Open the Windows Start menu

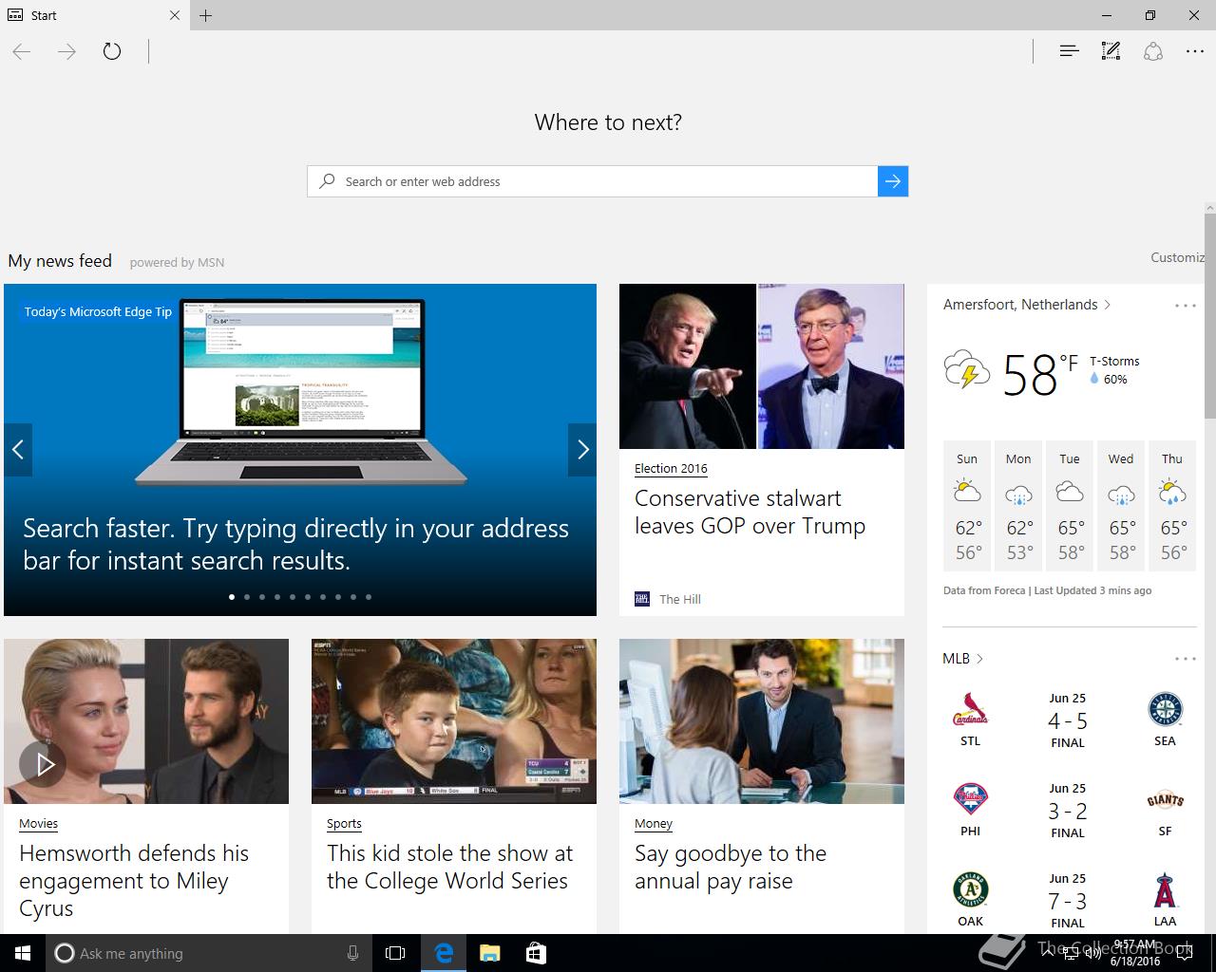pos(23,953)
